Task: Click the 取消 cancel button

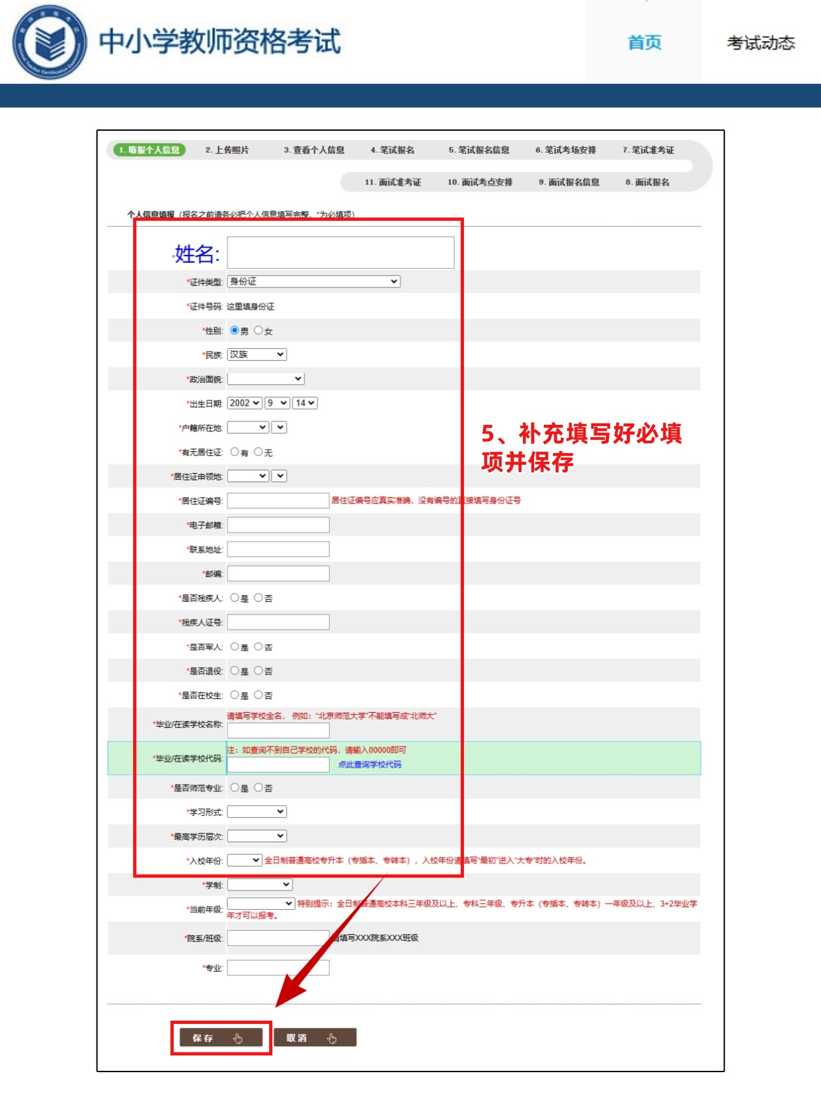Action: tap(315, 1038)
